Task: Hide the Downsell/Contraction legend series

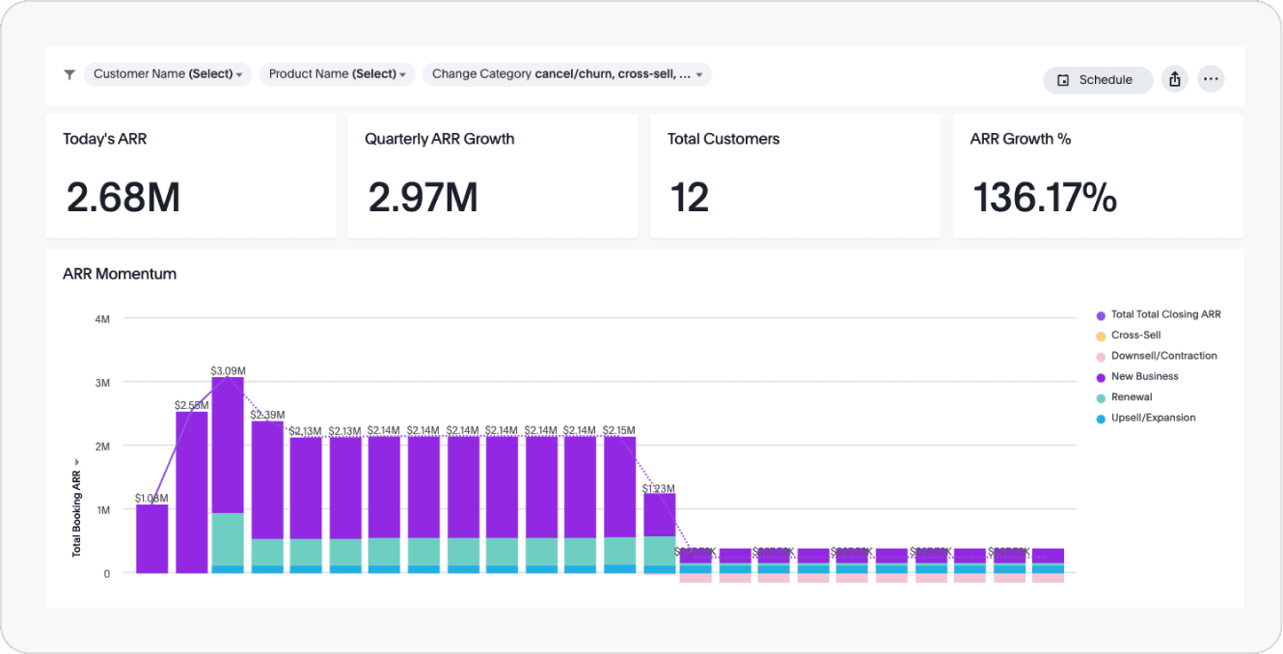Action: (1163, 356)
